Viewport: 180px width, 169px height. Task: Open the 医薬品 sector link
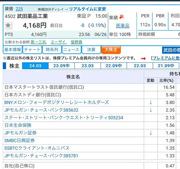123,26
